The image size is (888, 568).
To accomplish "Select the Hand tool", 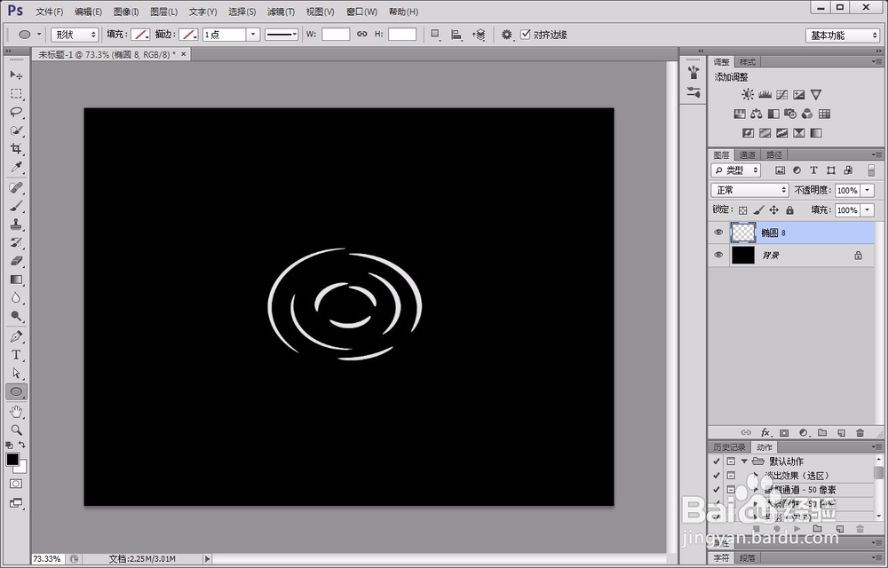I will tap(16, 412).
